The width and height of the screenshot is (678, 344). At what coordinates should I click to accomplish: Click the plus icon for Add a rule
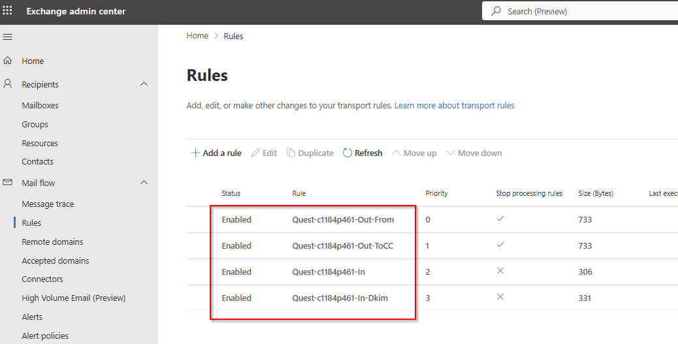[x=195, y=153]
